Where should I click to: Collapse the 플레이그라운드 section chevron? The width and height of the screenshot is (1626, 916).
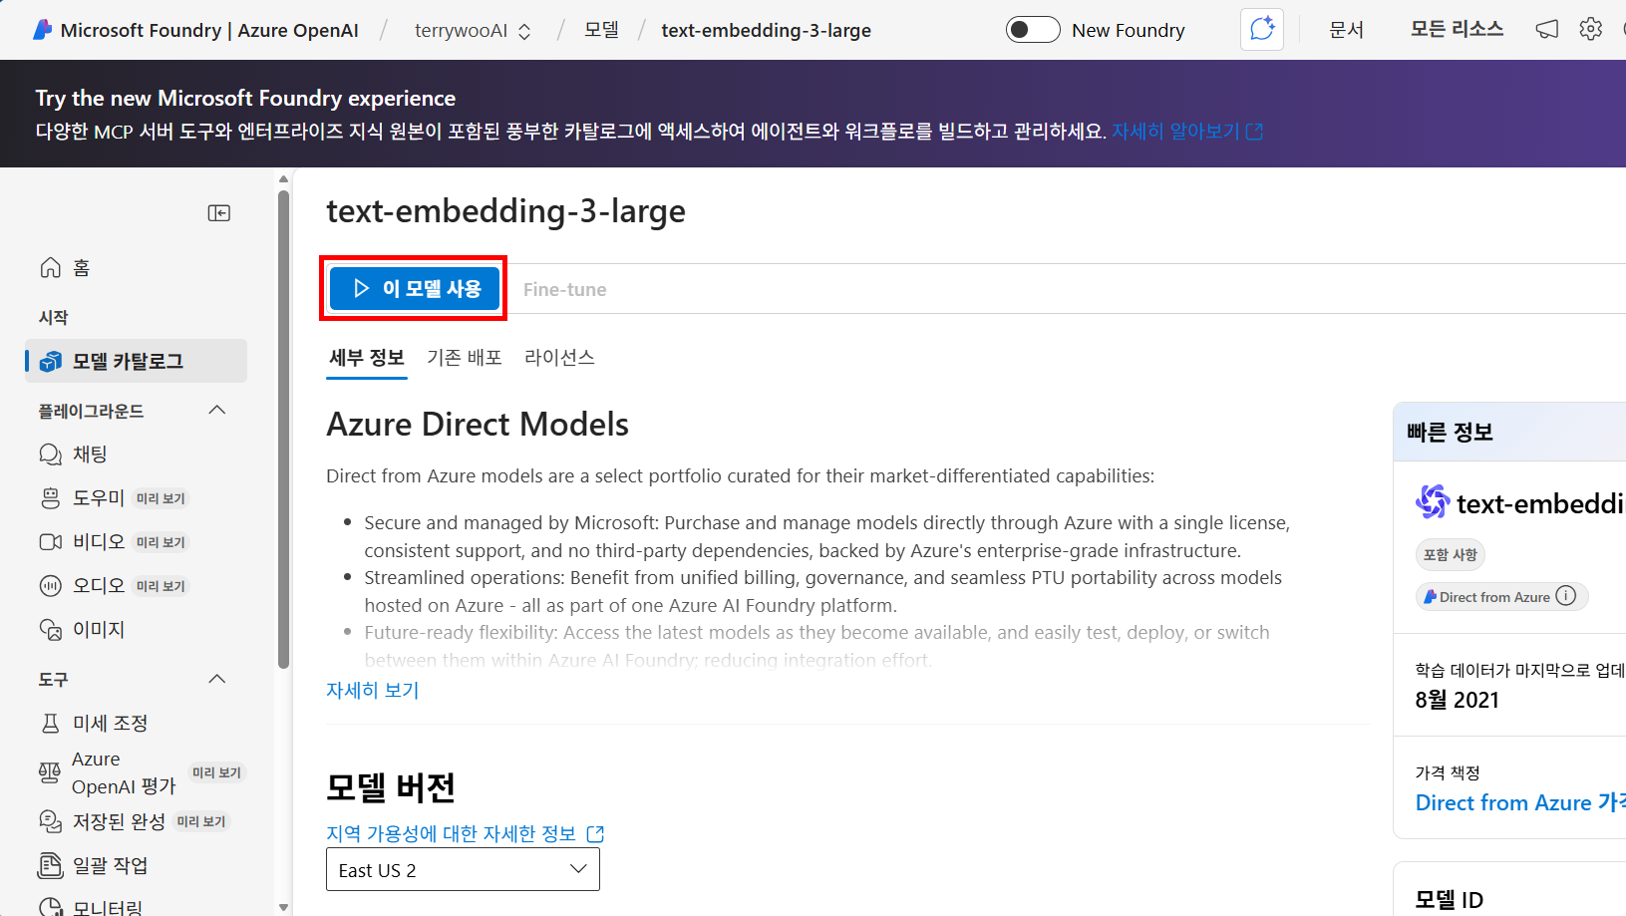point(217,411)
